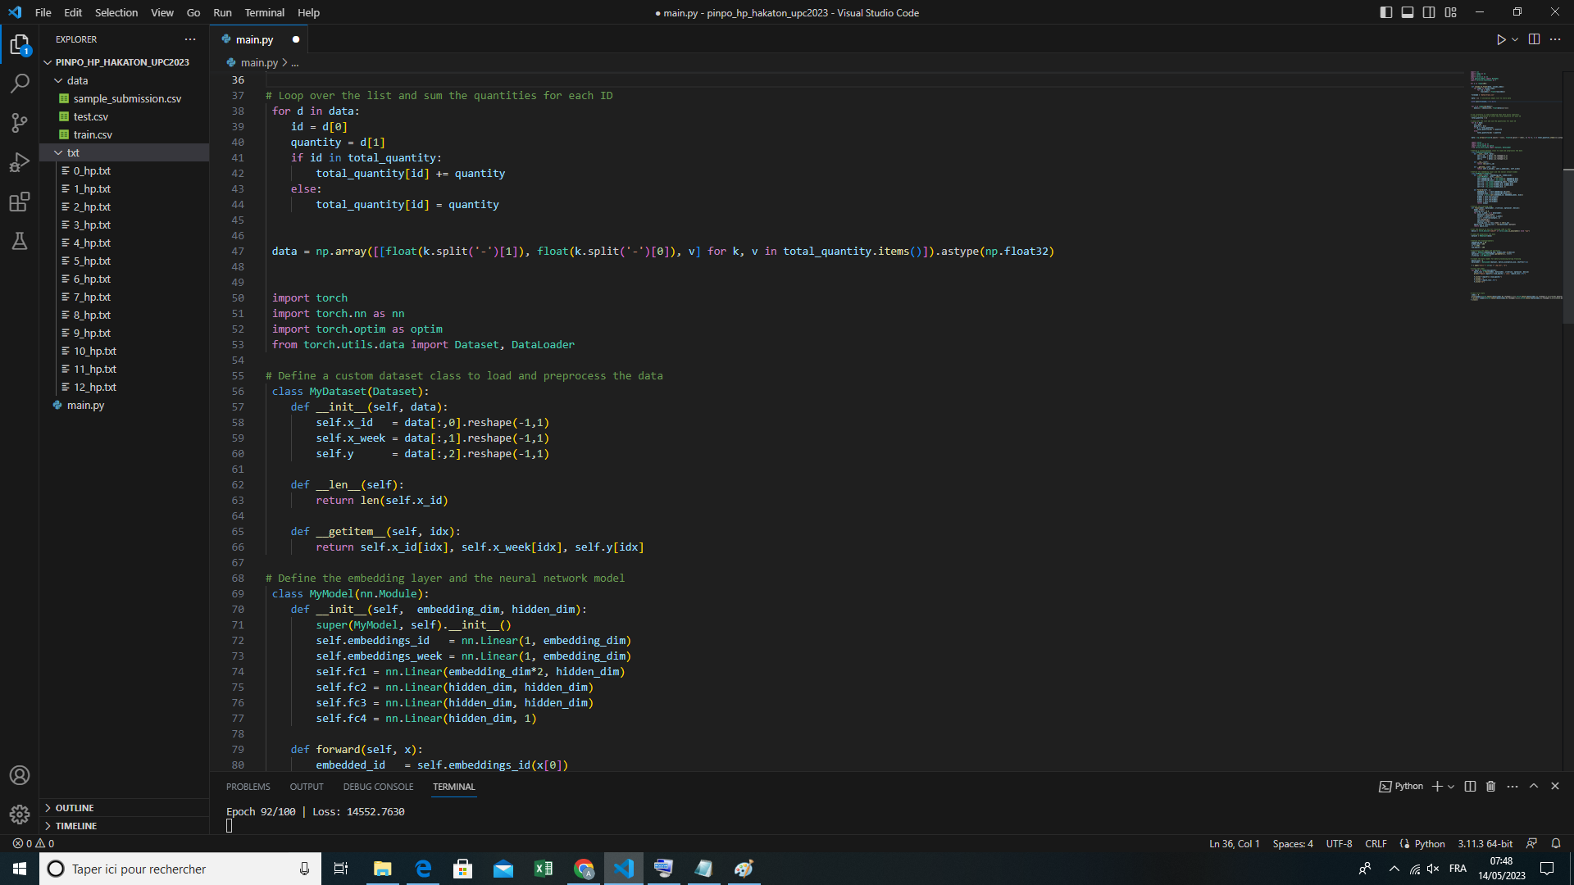This screenshot has width=1574, height=885.
Task: Toggle secondary side bar layout button
Action: (x=1429, y=12)
